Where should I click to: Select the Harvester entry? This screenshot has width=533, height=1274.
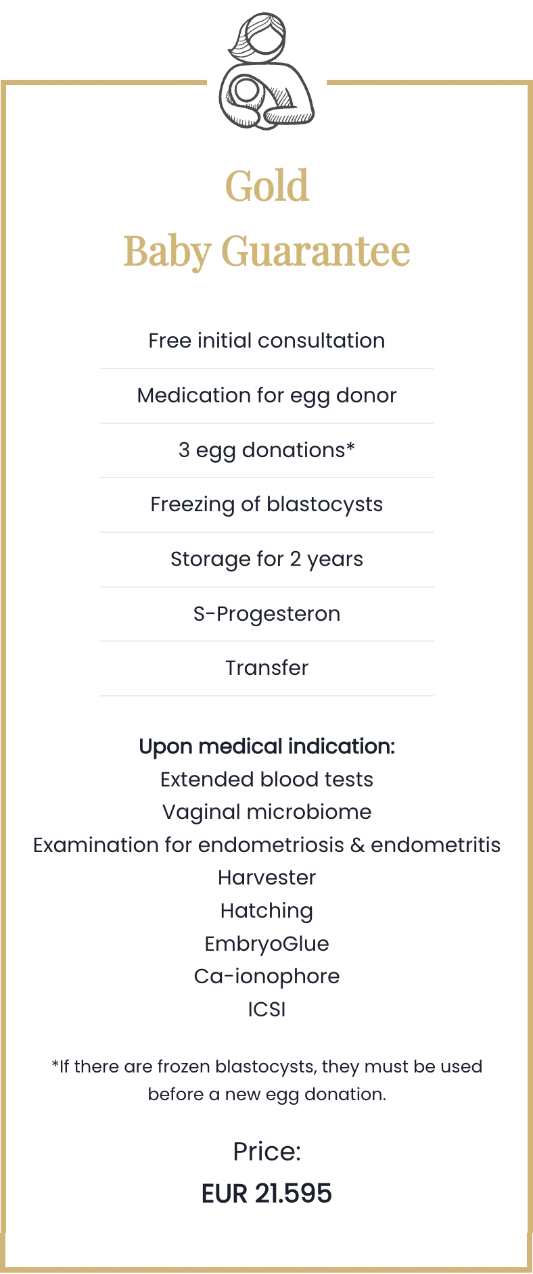tap(266, 878)
